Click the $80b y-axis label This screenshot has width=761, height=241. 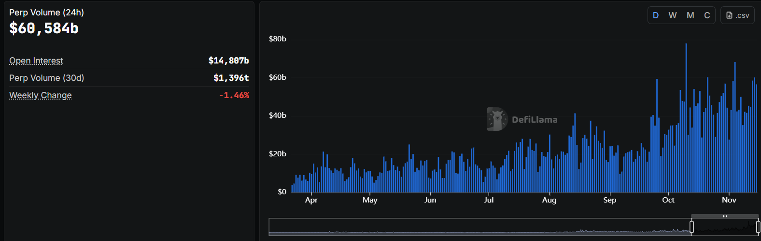click(x=278, y=39)
